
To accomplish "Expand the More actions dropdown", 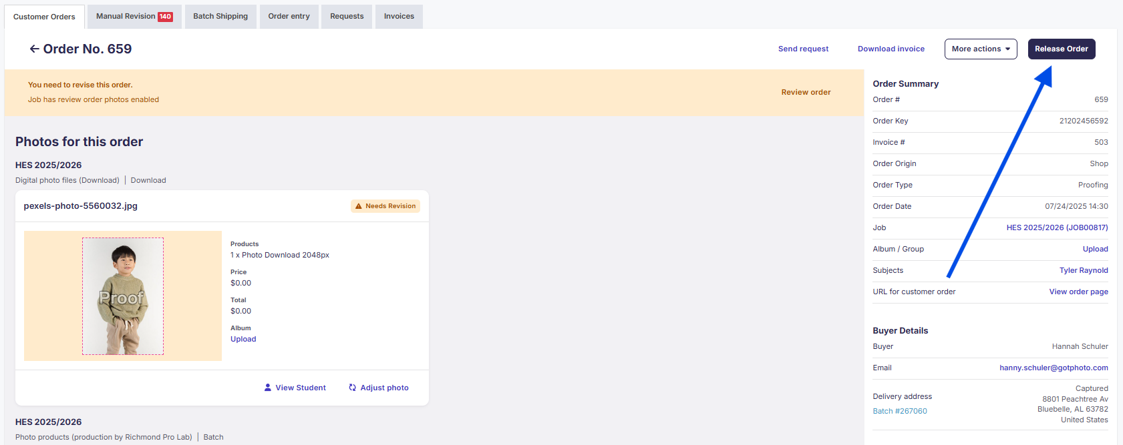I will click(981, 49).
